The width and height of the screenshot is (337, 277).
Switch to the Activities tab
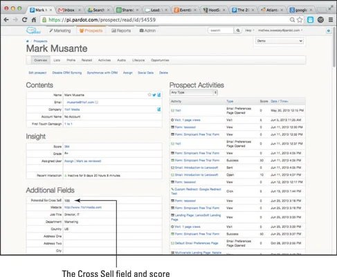(104, 60)
